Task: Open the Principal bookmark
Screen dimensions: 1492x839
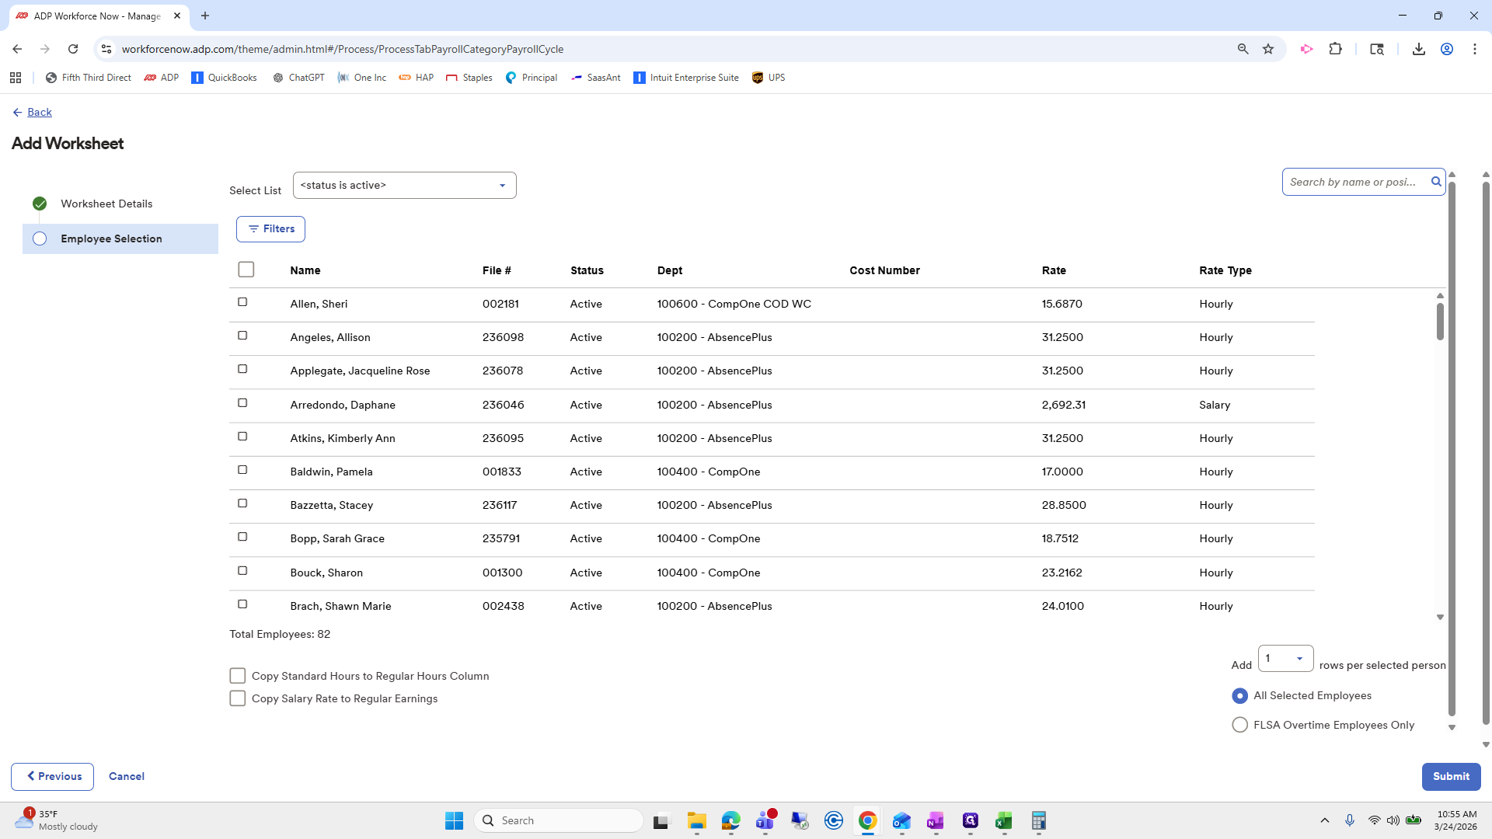Action: (x=531, y=78)
